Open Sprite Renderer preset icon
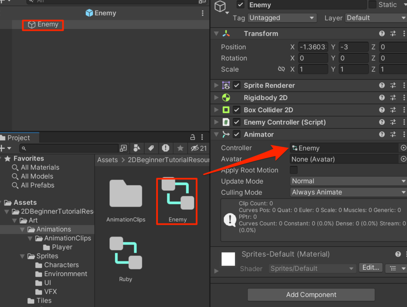 click(393, 85)
